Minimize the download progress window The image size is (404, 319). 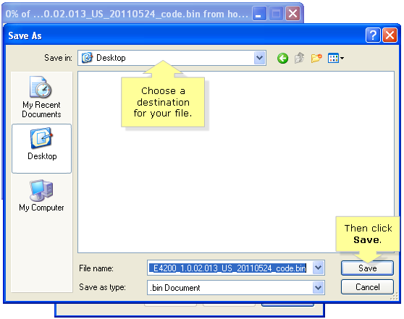pyautogui.click(x=259, y=14)
